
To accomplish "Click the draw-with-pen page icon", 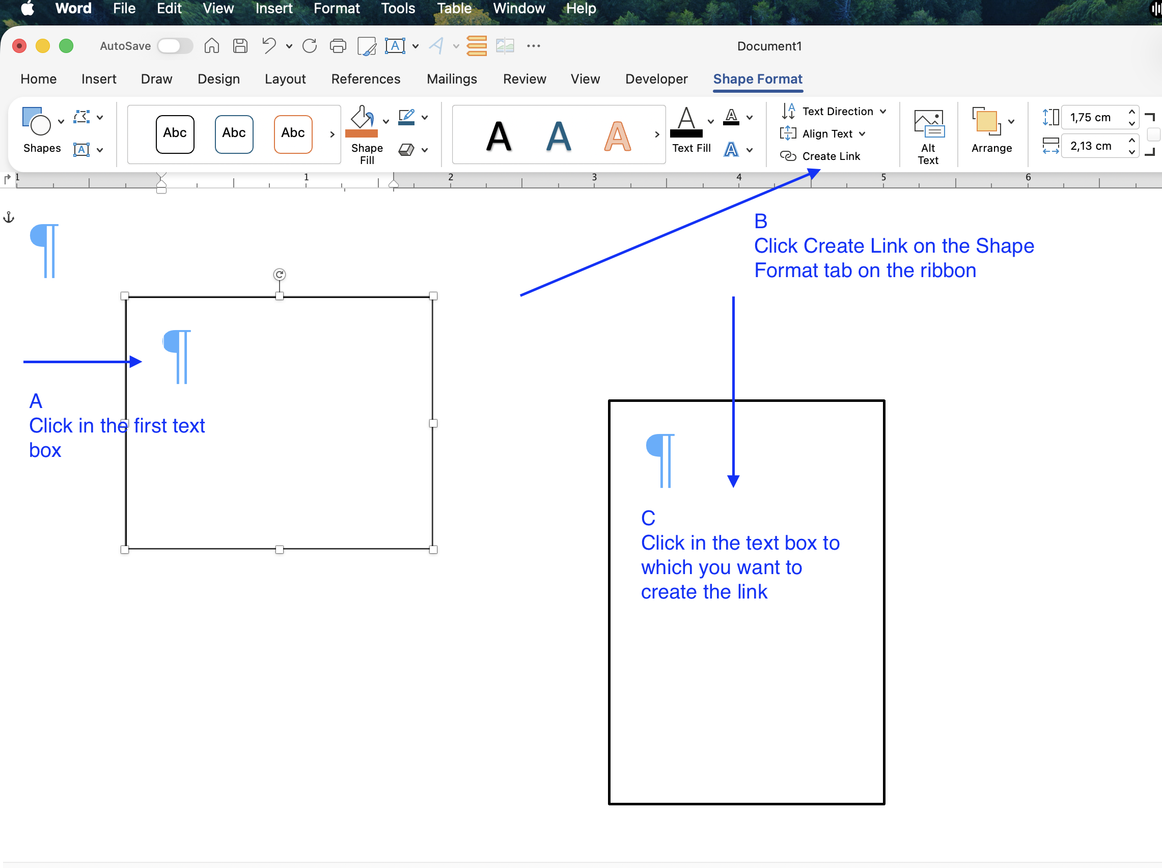I will [x=367, y=46].
